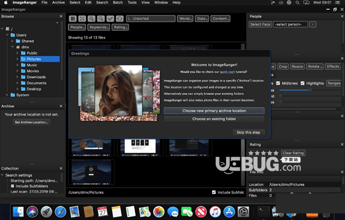
Task: Open Calendar from the dock
Action: pos(102,211)
